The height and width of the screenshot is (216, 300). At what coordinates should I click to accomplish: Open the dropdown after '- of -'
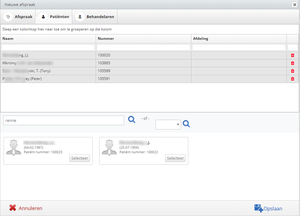168,125
